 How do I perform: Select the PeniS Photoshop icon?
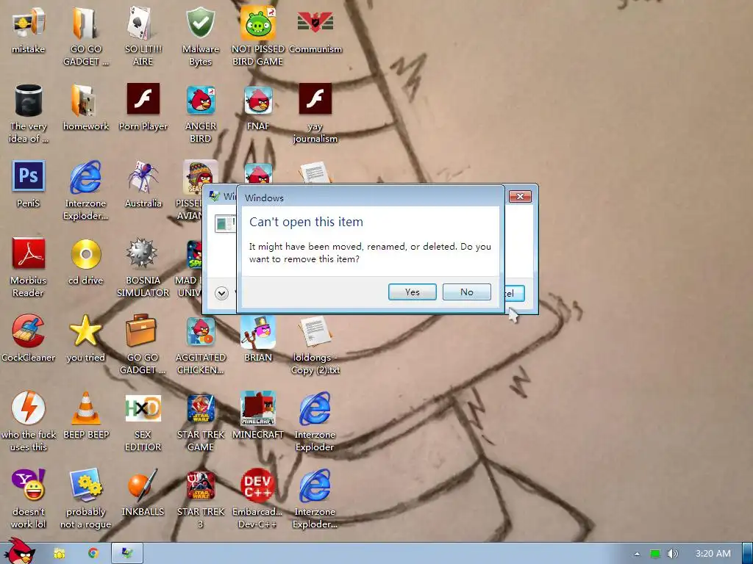click(29, 185)
